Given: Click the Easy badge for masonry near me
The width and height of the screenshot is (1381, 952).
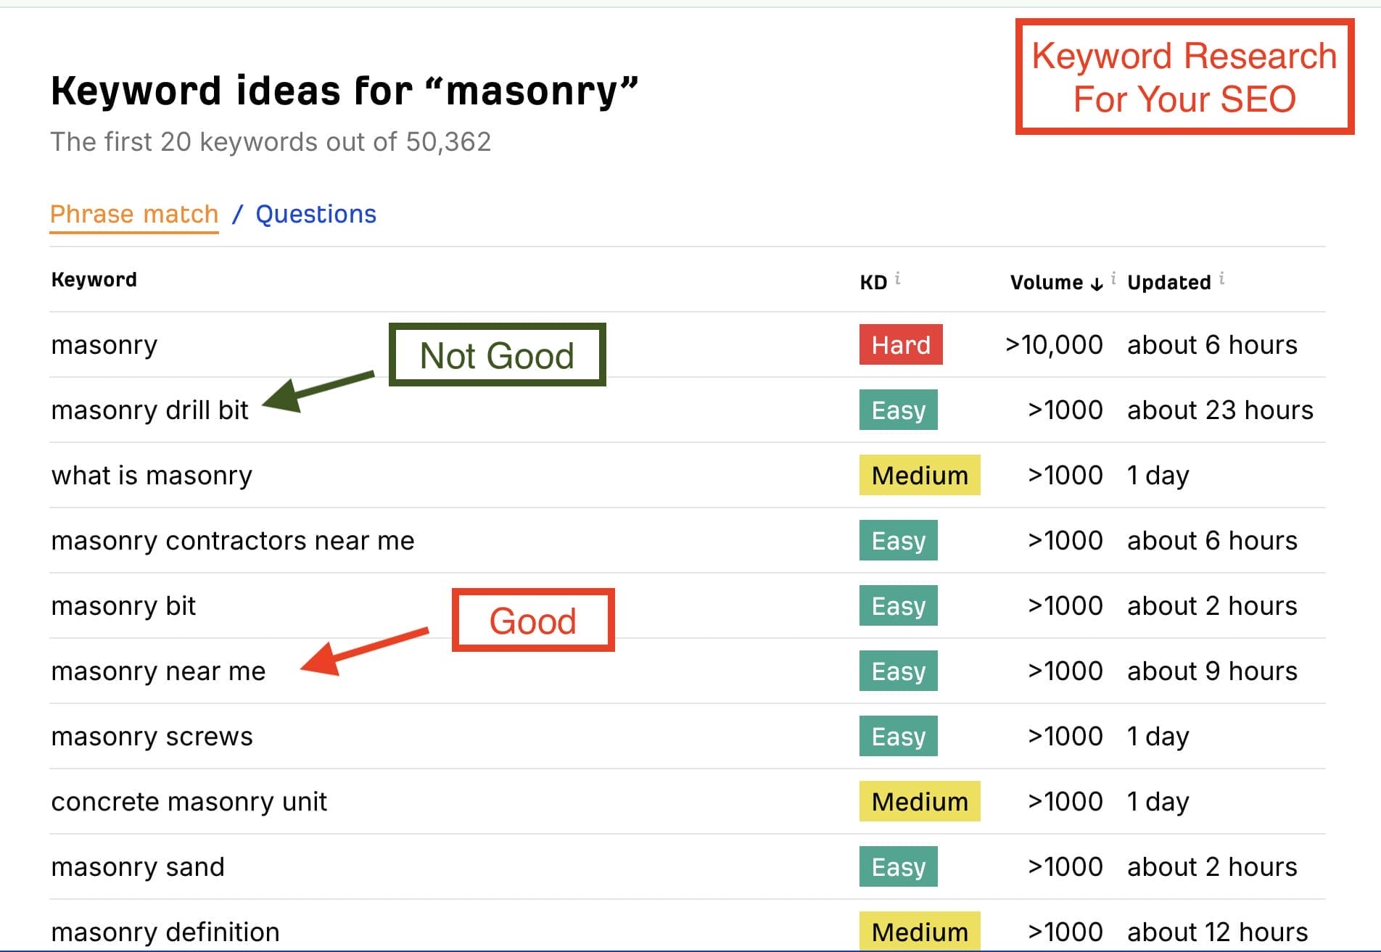Looking at the screenshot, I should click(x=898, y=671).
